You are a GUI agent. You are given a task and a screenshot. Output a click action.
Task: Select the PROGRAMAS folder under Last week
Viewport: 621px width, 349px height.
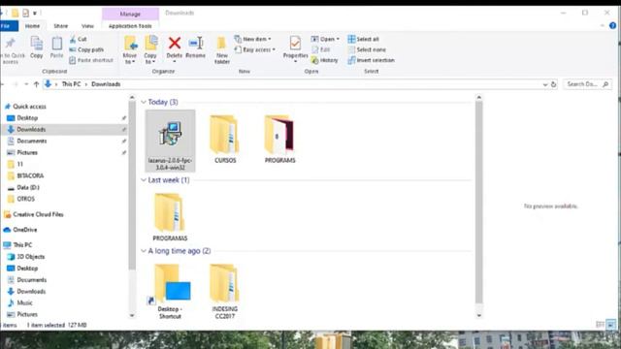tap(170, 217)
